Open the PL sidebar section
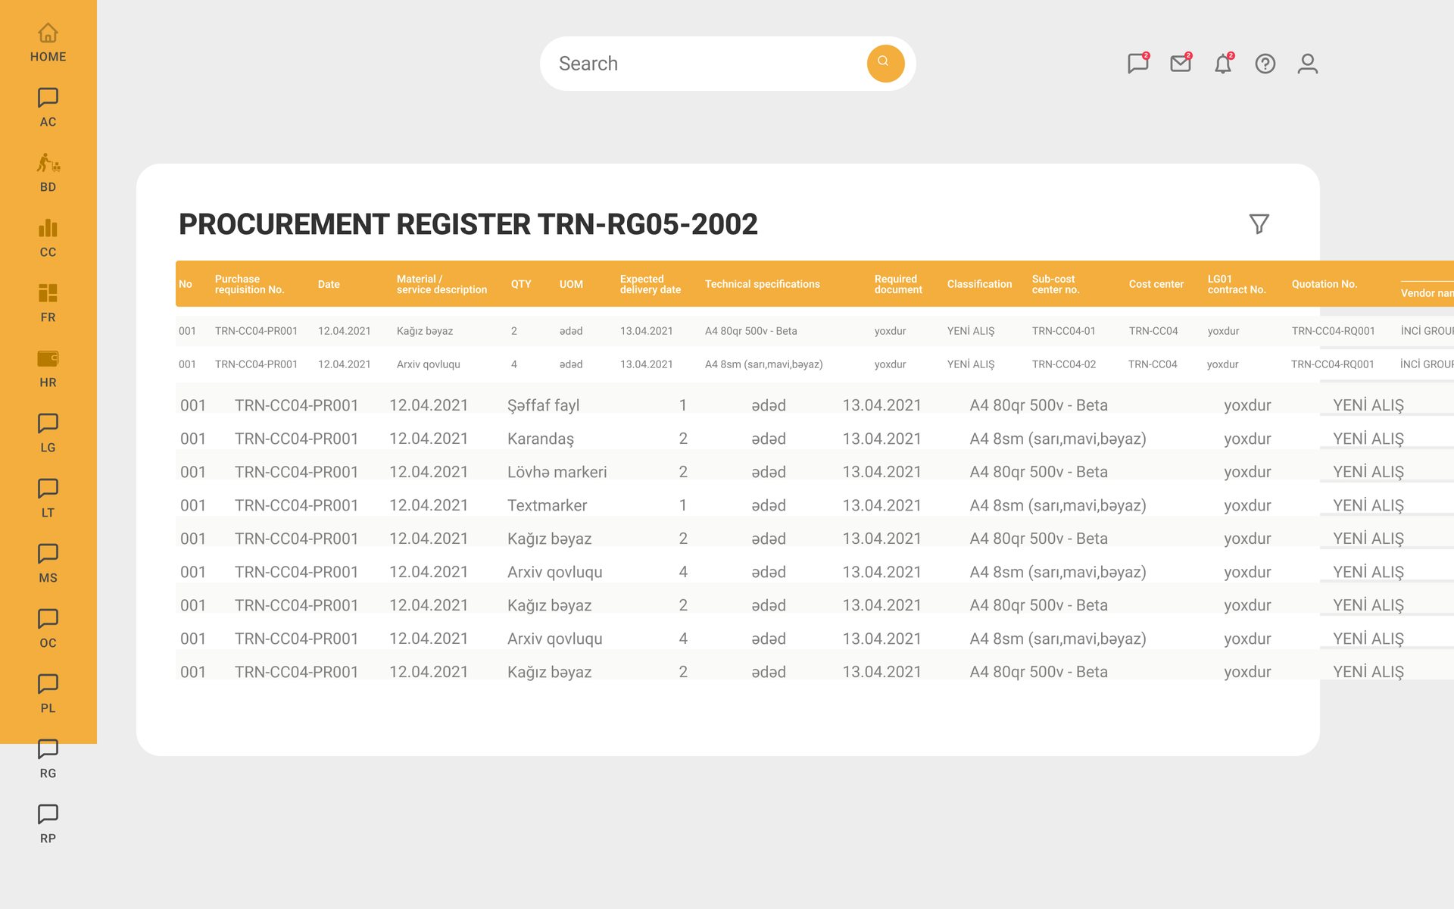 48,694
